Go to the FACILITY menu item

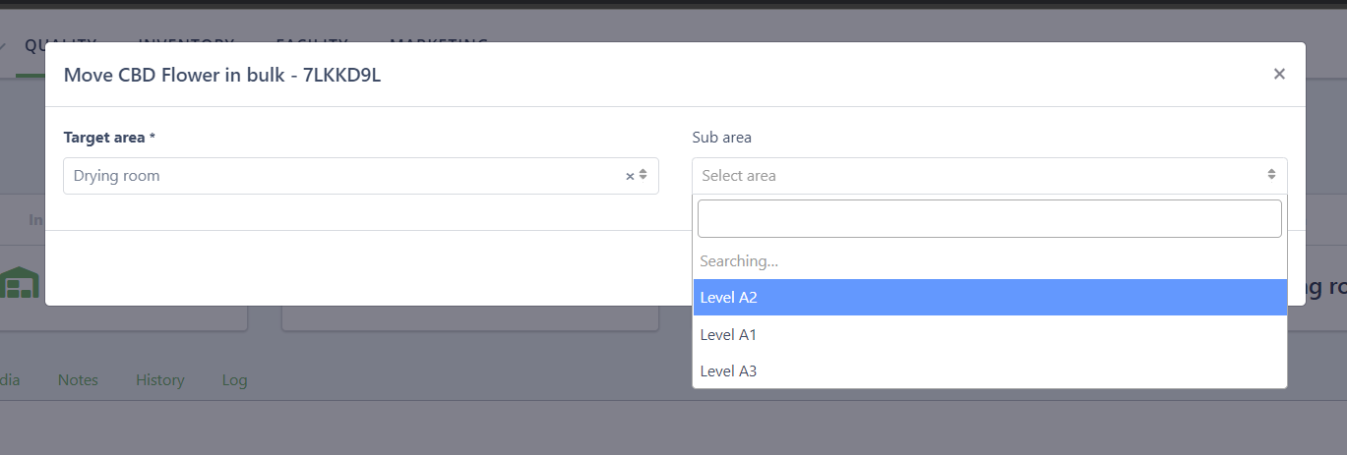coord(312,44)
